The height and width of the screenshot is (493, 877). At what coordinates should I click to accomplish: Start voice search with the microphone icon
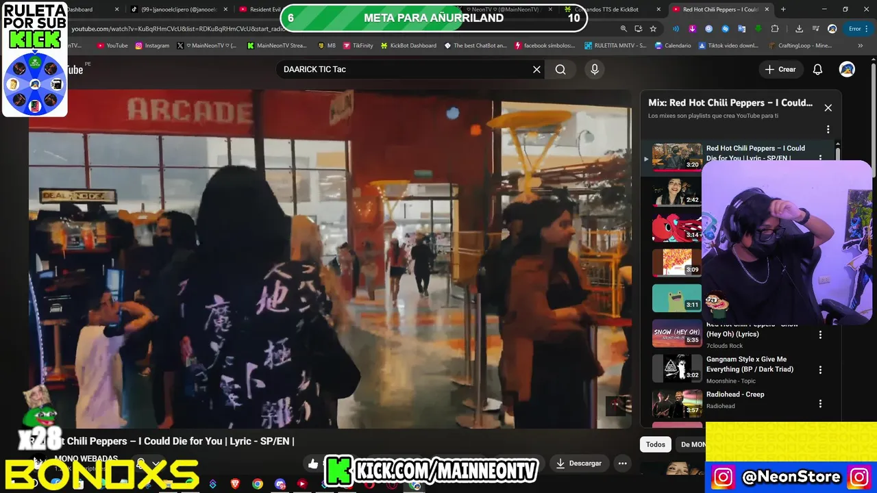pyautogui.click(x=595, y=69)
